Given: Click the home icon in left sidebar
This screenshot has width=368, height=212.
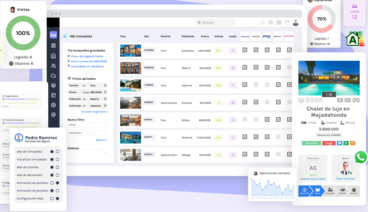Looking at the screenshot, I should pos(53,56).
